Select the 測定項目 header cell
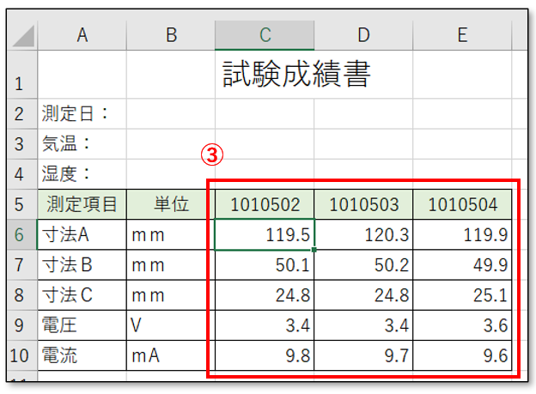The width and height of the screenshot is (536, 394). 82,204
